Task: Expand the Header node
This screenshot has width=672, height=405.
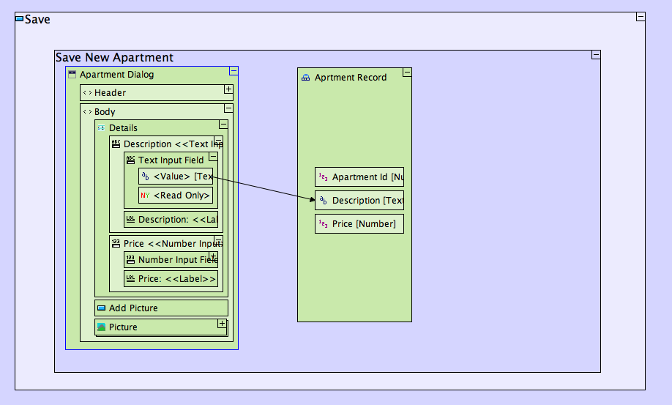Action: 228,89
